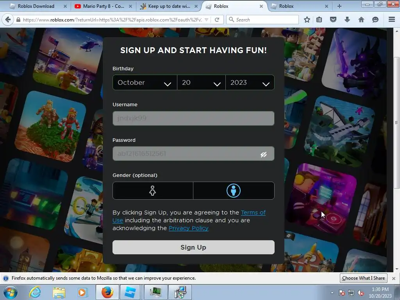The height and width of the screenshot is (300, 400).
Task: Click the muted volume tray icon
Action: pyautogui.click(x=361, y=293)
